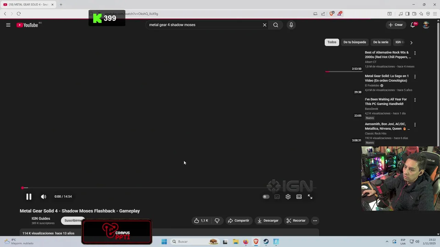Open I've Been Waiting All Year video
Screen dimensions: 440x247
[x=386, y=102]
